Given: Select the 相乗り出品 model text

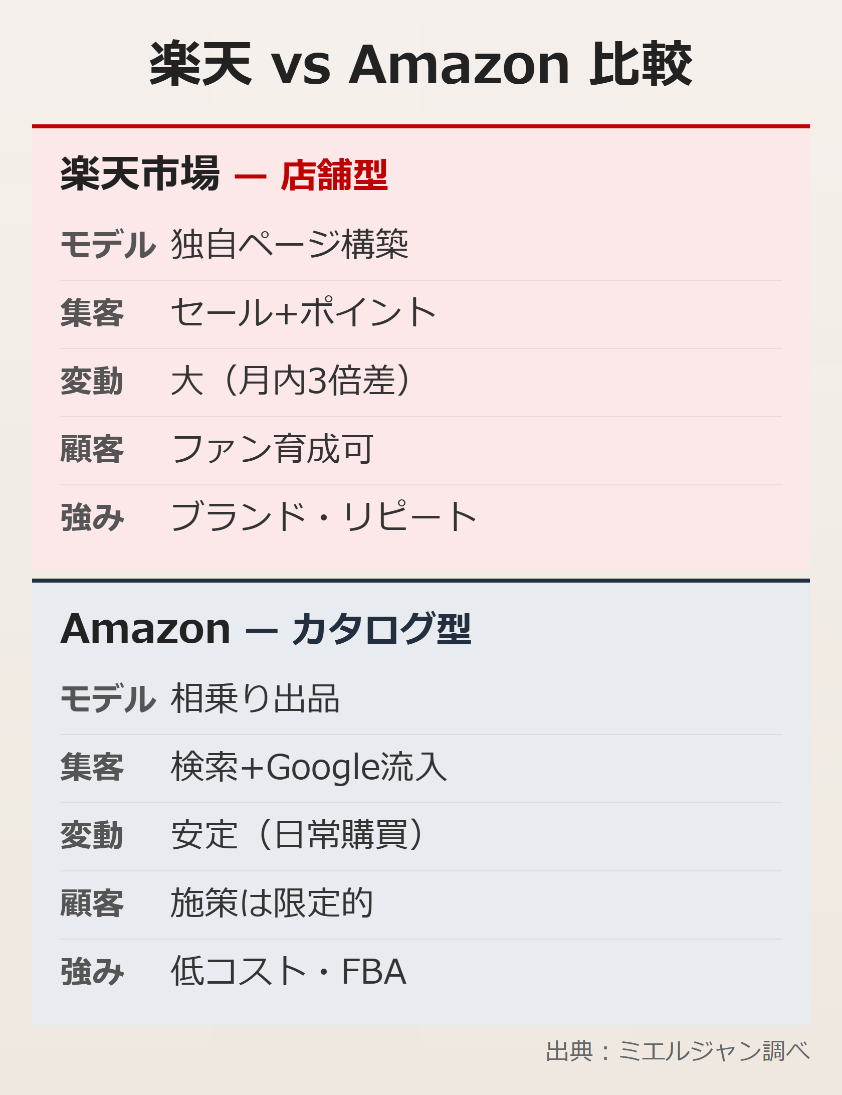Looking at the screenshot, I should (x=255, y=698).
